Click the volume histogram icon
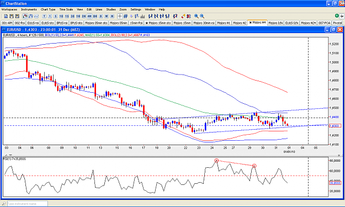Screen dimensions: 345x207 142,16
